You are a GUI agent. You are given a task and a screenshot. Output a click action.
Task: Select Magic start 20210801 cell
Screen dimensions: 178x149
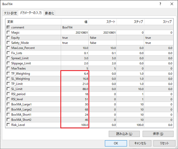pos(103,33)
